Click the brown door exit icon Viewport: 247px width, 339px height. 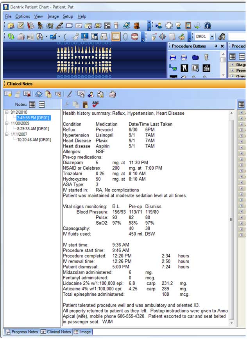(137, 26)
